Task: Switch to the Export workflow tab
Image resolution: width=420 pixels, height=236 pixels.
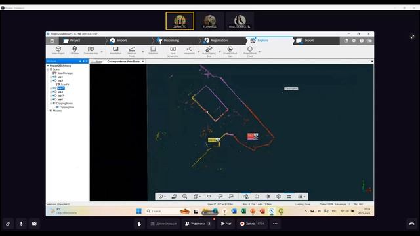Action: [316, 41]
